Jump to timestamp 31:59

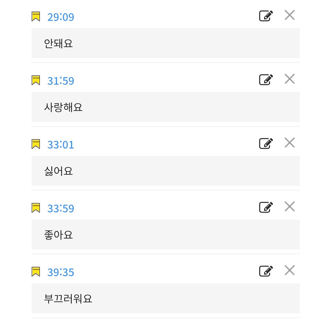(x=61, y=81)
